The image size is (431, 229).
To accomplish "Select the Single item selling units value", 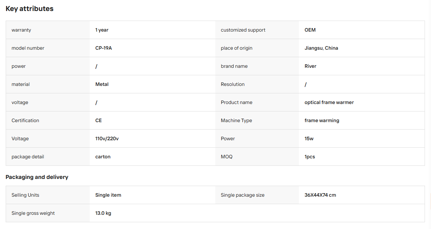I will pos(108,195).
